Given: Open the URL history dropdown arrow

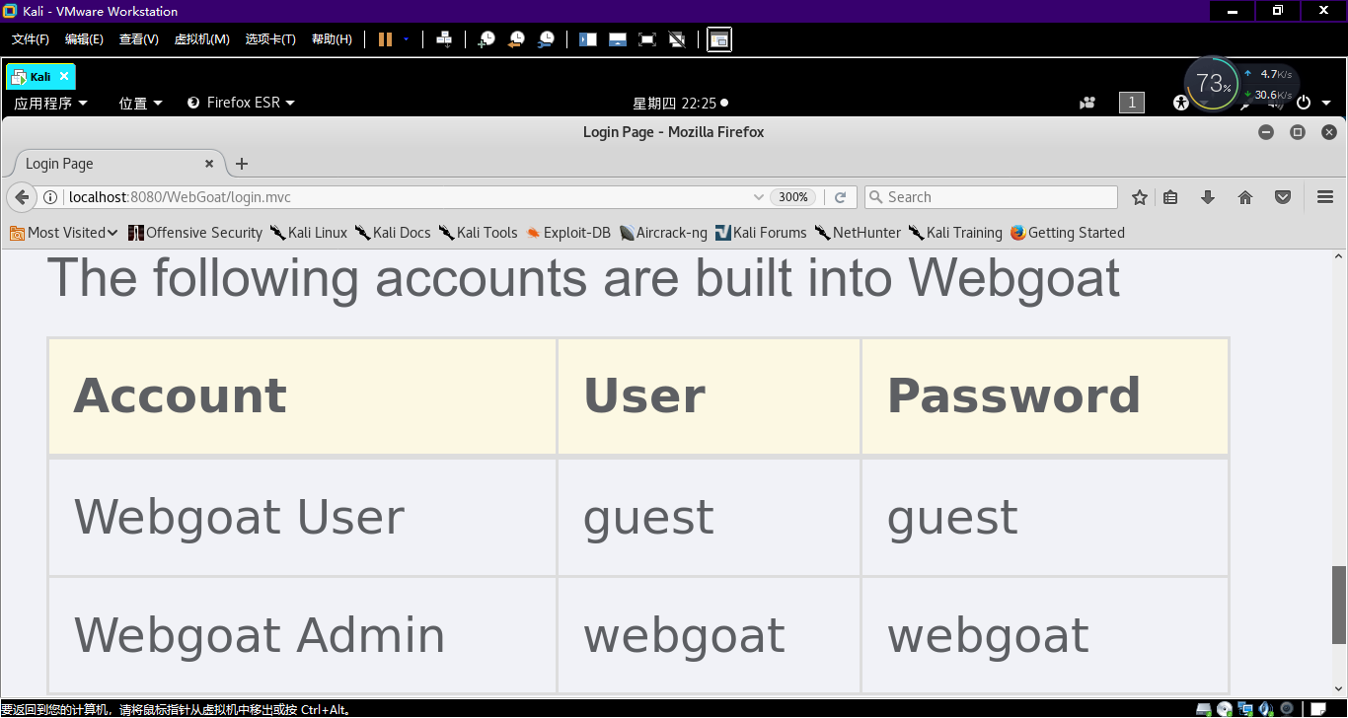Looking at the screenshot, I should tap(759, 197).
